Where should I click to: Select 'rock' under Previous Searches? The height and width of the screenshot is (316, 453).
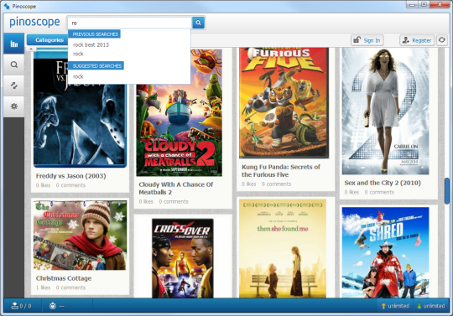(x=78, y=54)
